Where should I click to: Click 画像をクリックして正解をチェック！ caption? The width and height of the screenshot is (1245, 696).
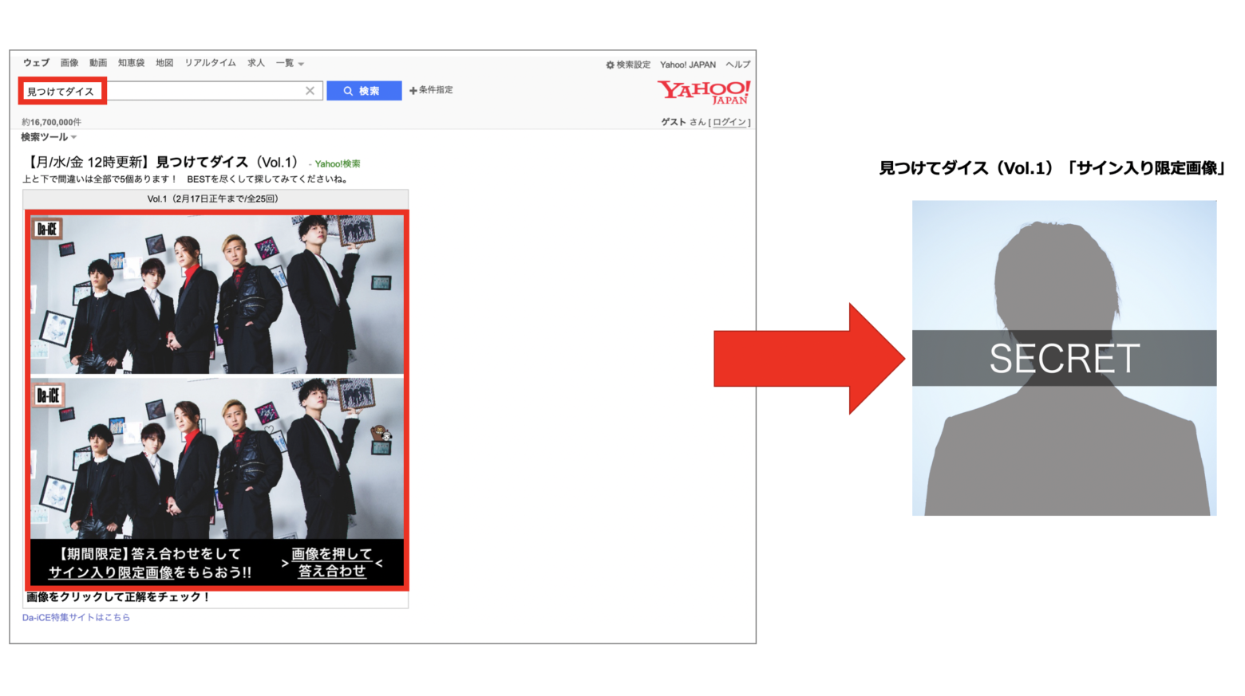(x=117, y=597)
